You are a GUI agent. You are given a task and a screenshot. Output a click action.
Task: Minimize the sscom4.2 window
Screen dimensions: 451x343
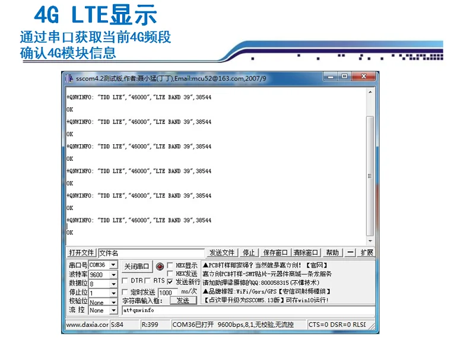click(331, 77)
